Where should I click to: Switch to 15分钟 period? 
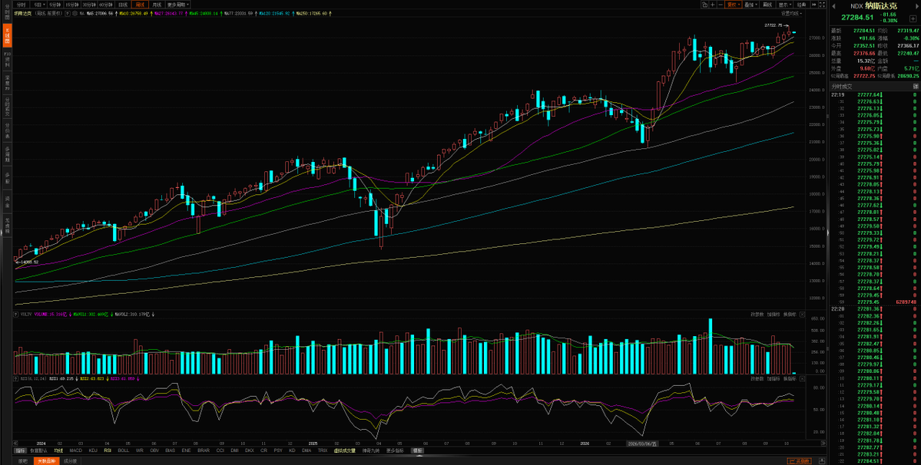72,5
